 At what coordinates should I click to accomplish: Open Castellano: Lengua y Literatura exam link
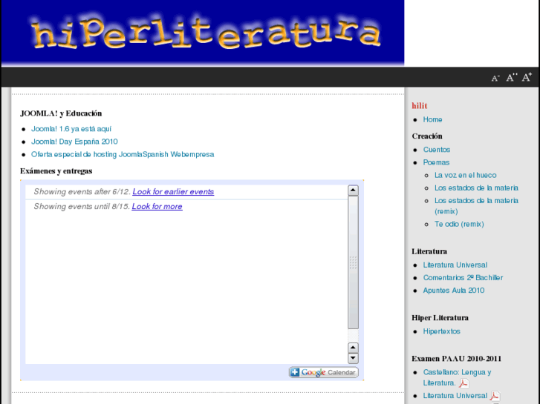point(457,377)
